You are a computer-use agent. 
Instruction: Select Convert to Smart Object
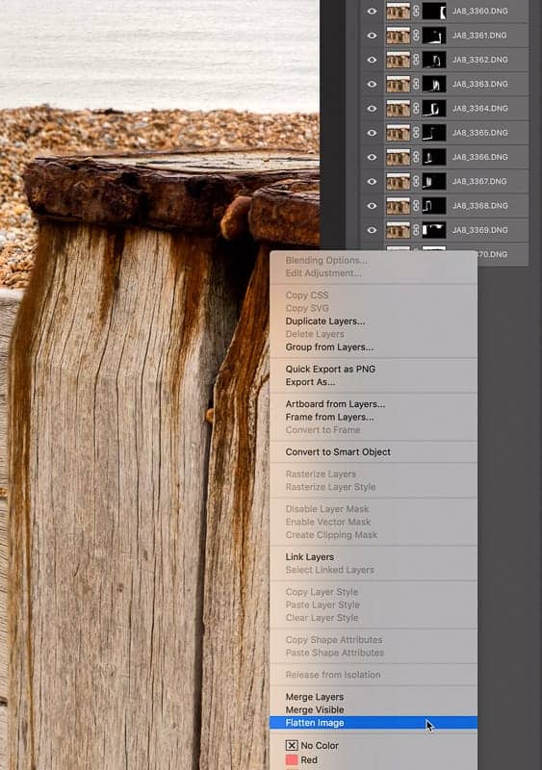[x=338, y=451]
